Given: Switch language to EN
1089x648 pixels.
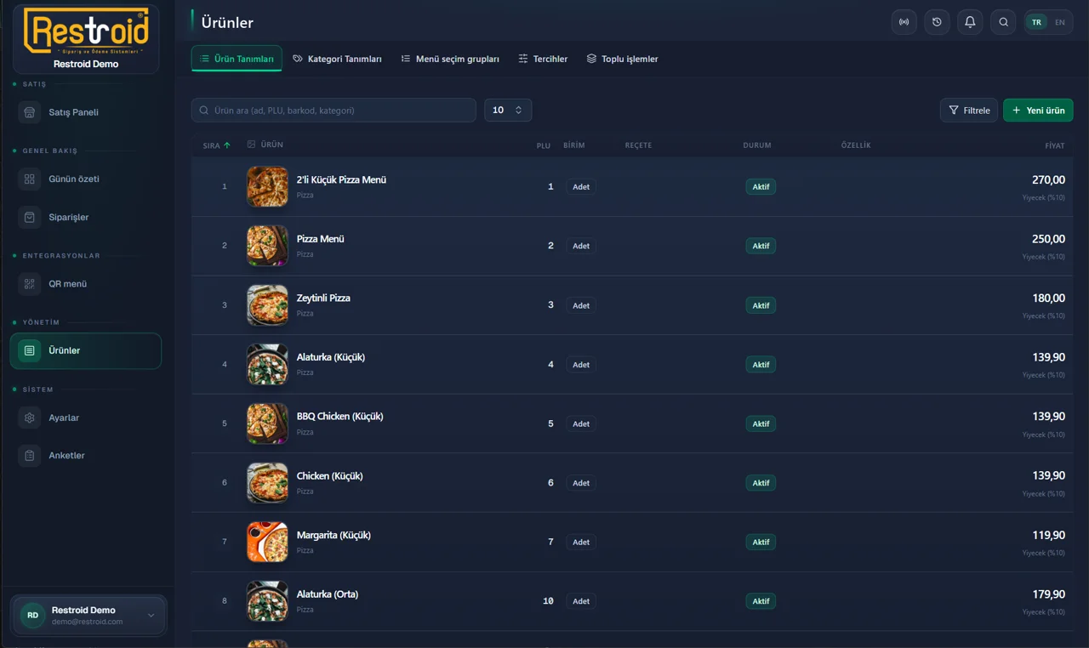Looking at the screenshot, I should (x=1060, y=22).
